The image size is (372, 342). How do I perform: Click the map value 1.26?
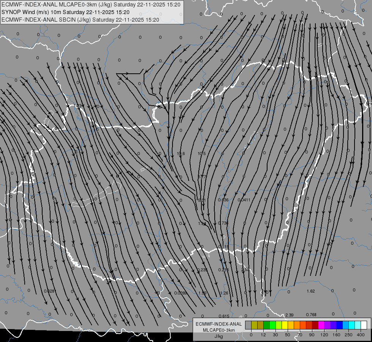(224, 293)
